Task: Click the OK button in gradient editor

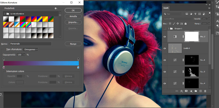Action: point(73,10)
